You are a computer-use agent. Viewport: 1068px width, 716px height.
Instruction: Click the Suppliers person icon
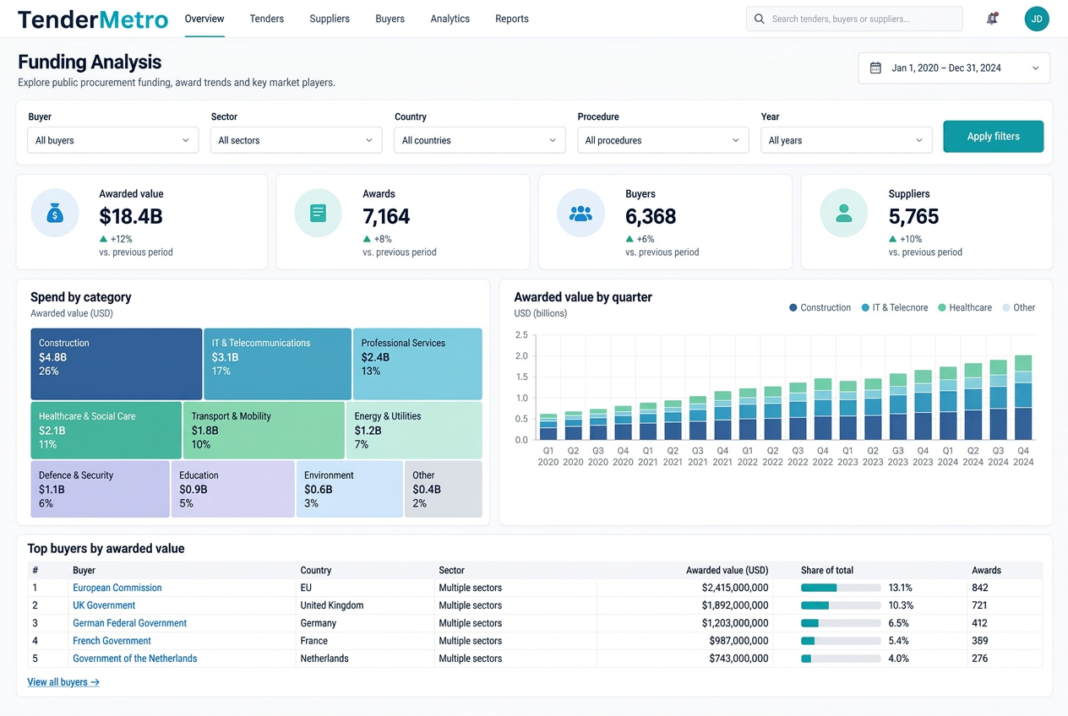pyautogui.click(x=843, y=214)
